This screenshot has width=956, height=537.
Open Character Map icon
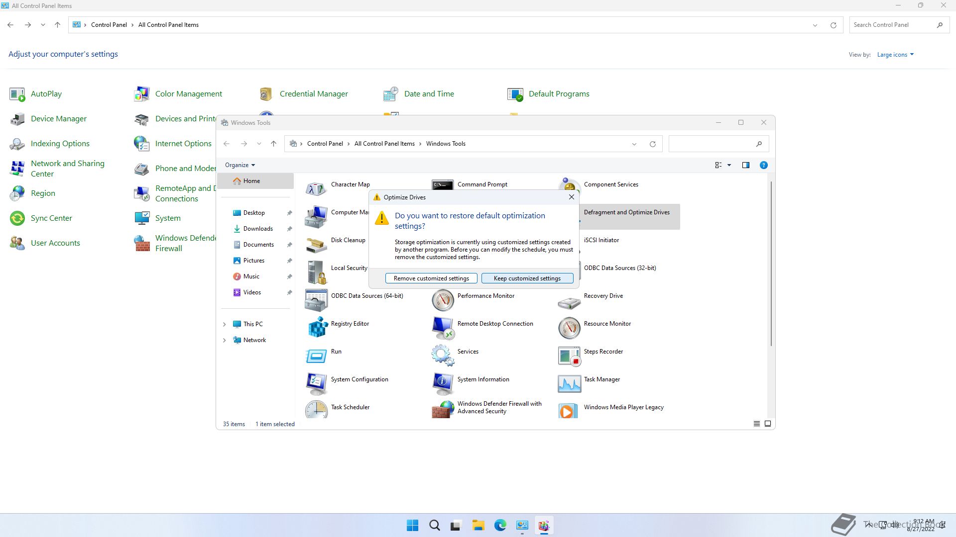[317, 188]
